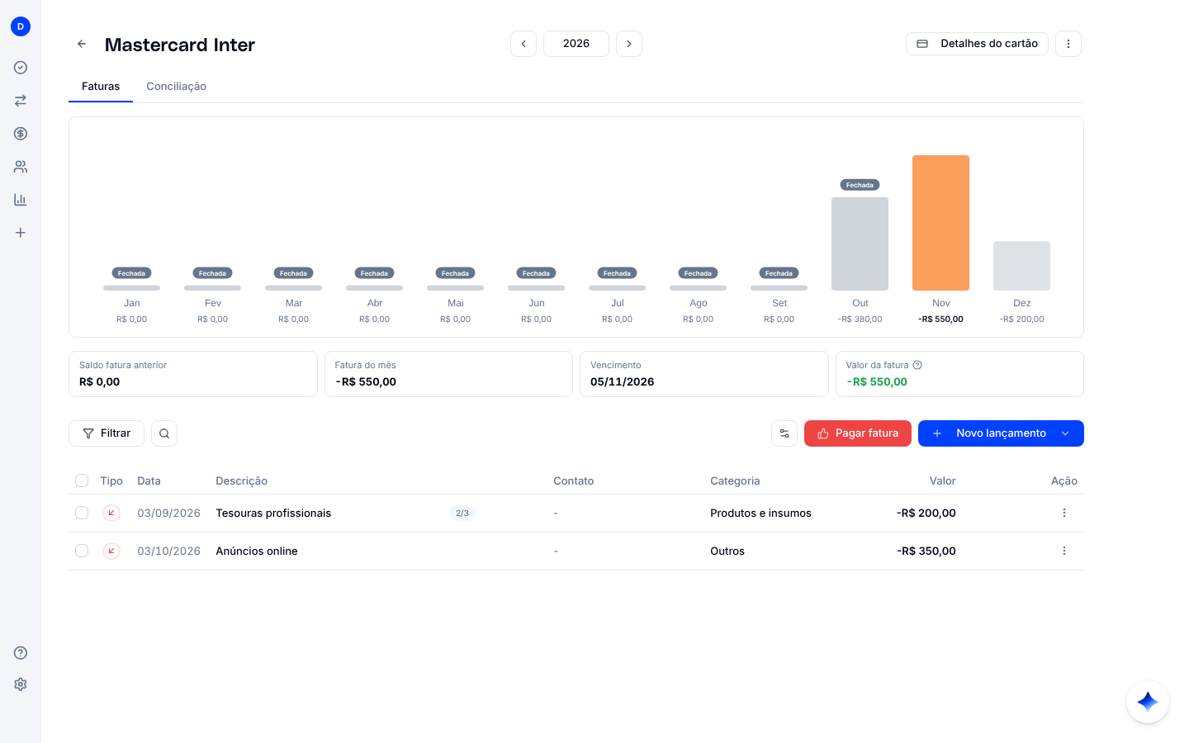Image resolution: width=1189 pixels, height=743 pixels.
Task: Open the help question mark icon
Action: (x=21, y=653)
